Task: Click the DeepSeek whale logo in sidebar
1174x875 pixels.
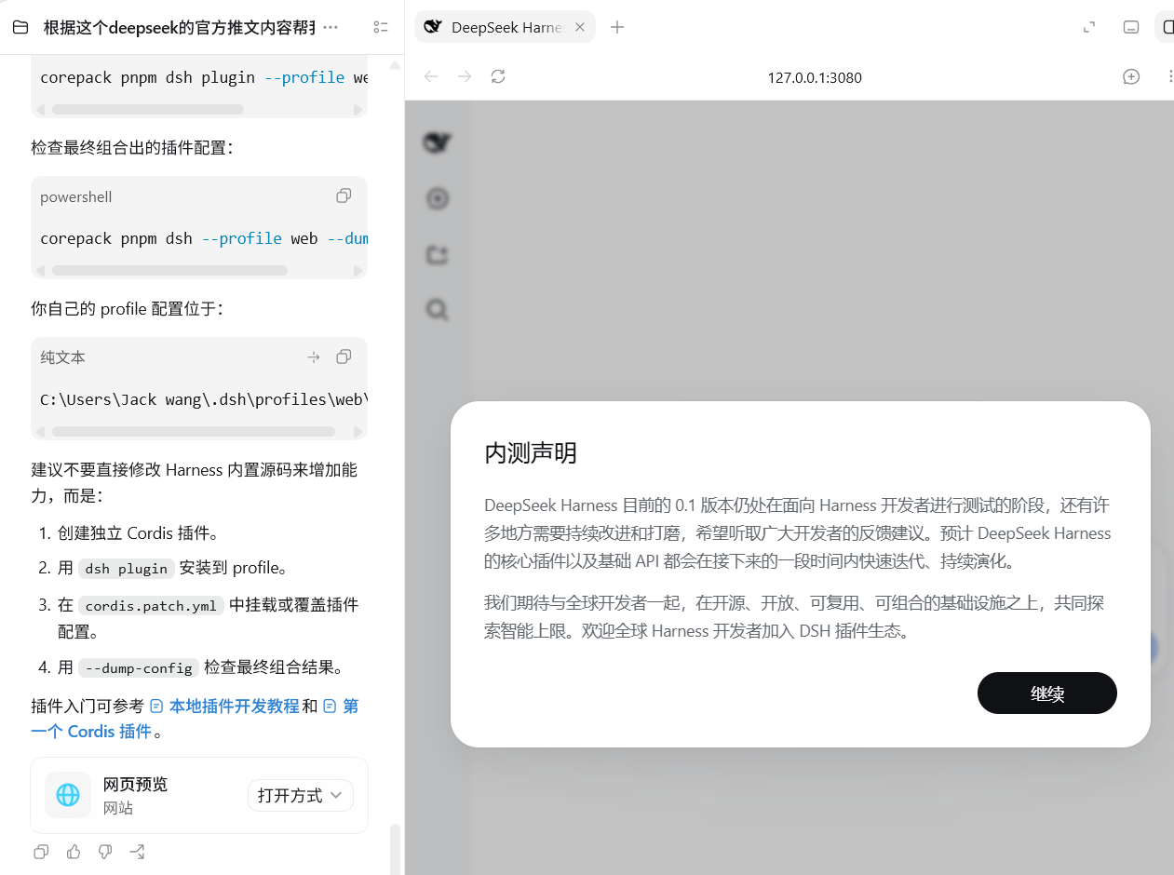Action: coord(438,142)
